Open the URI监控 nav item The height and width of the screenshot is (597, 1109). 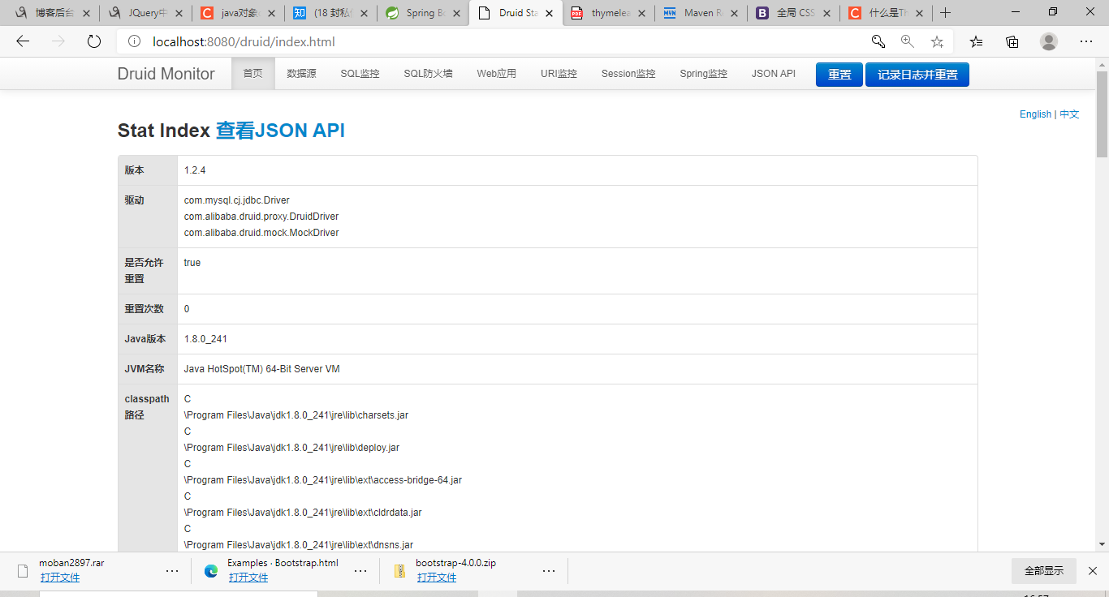point(559,74)
